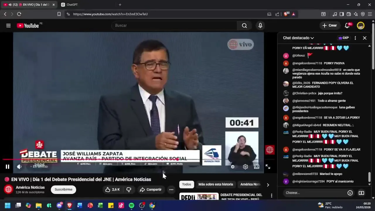Screen dimensions: 375x211
Task: Open the recommended debate video thumbnail
Action: click(x=199, y=196)
